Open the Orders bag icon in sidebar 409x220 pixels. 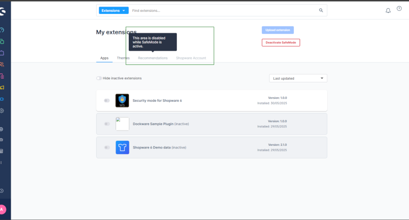tap(2, 53)
